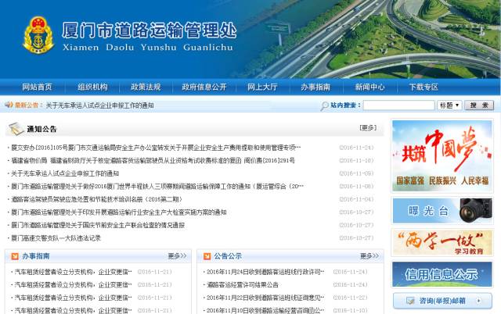This screenshot has height=314, width=501.
Task: Open announcement 2016年11月24日收到道路客运班线行政许可
Action: 265,272
